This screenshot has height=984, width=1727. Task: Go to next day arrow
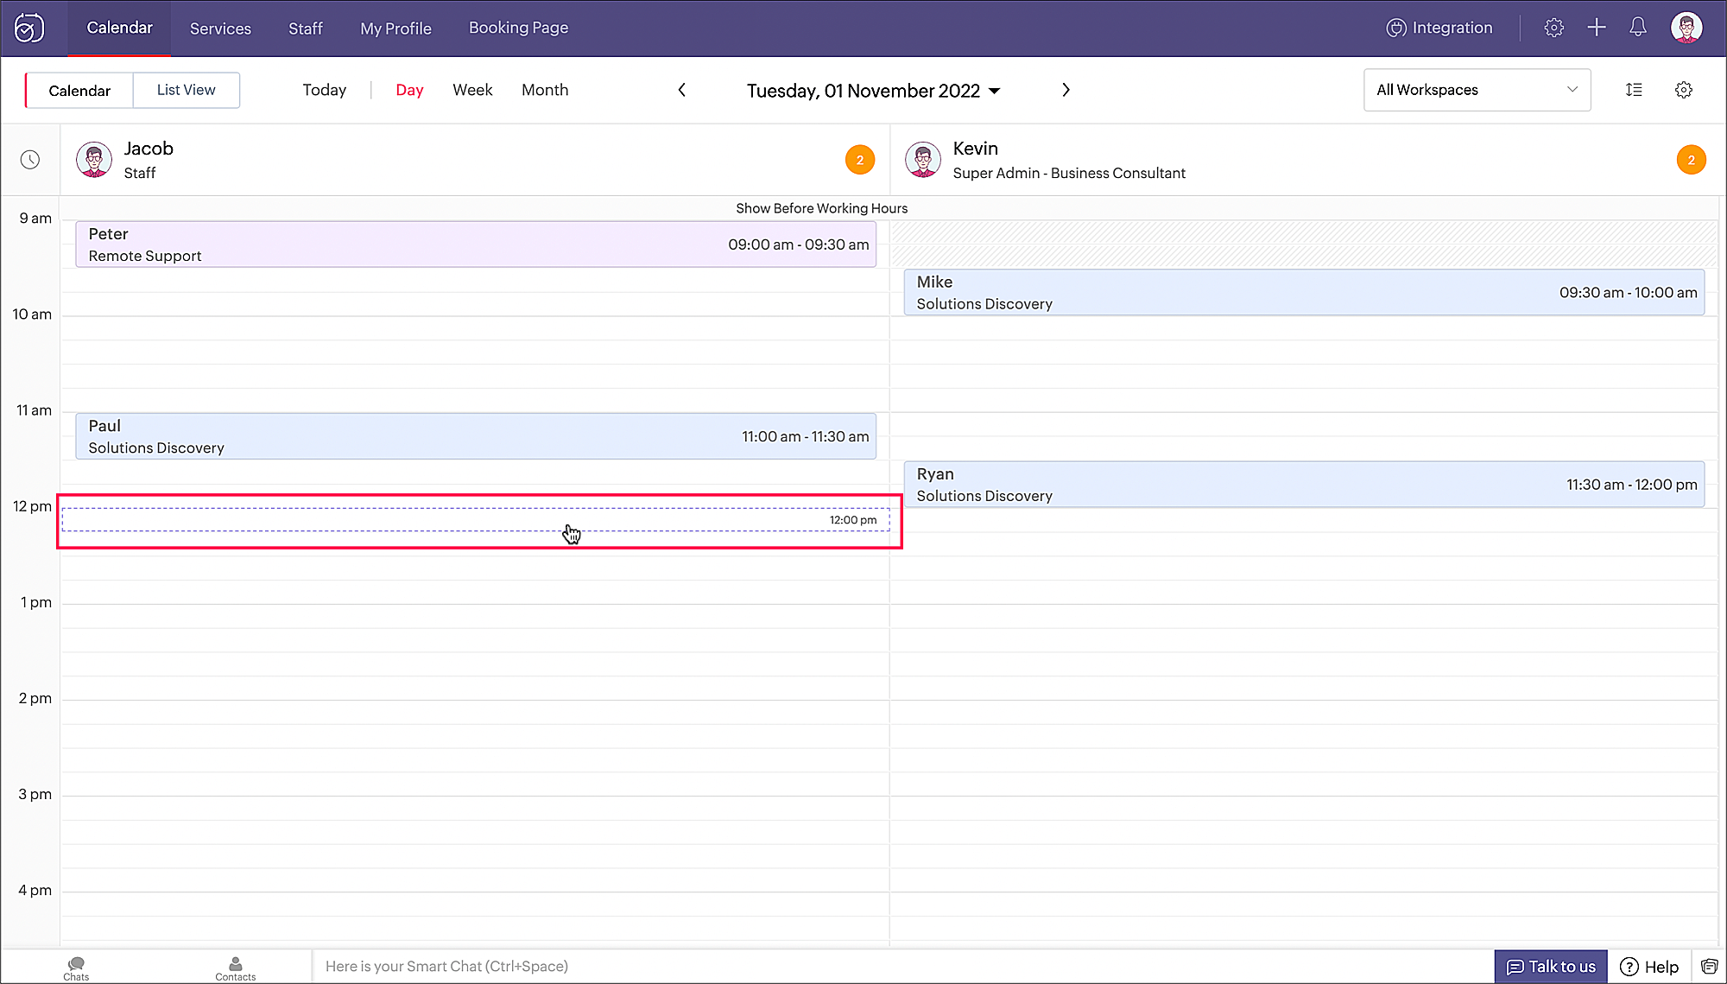click(x=1066, y=90)
